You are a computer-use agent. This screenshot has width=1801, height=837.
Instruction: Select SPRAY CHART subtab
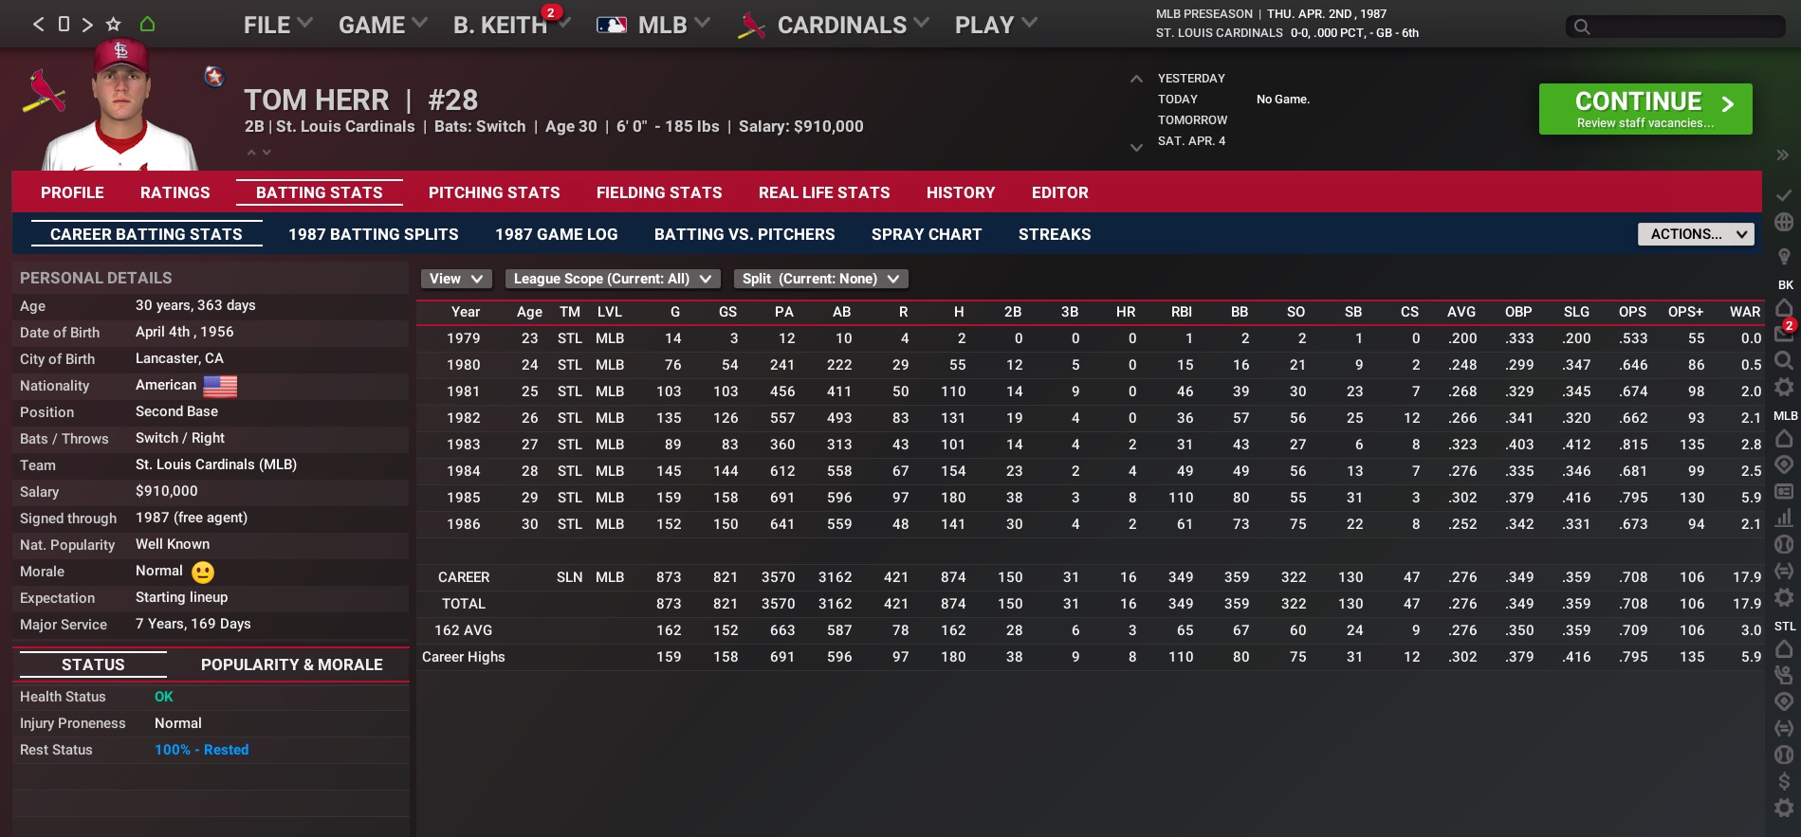[x=927, y=234]
